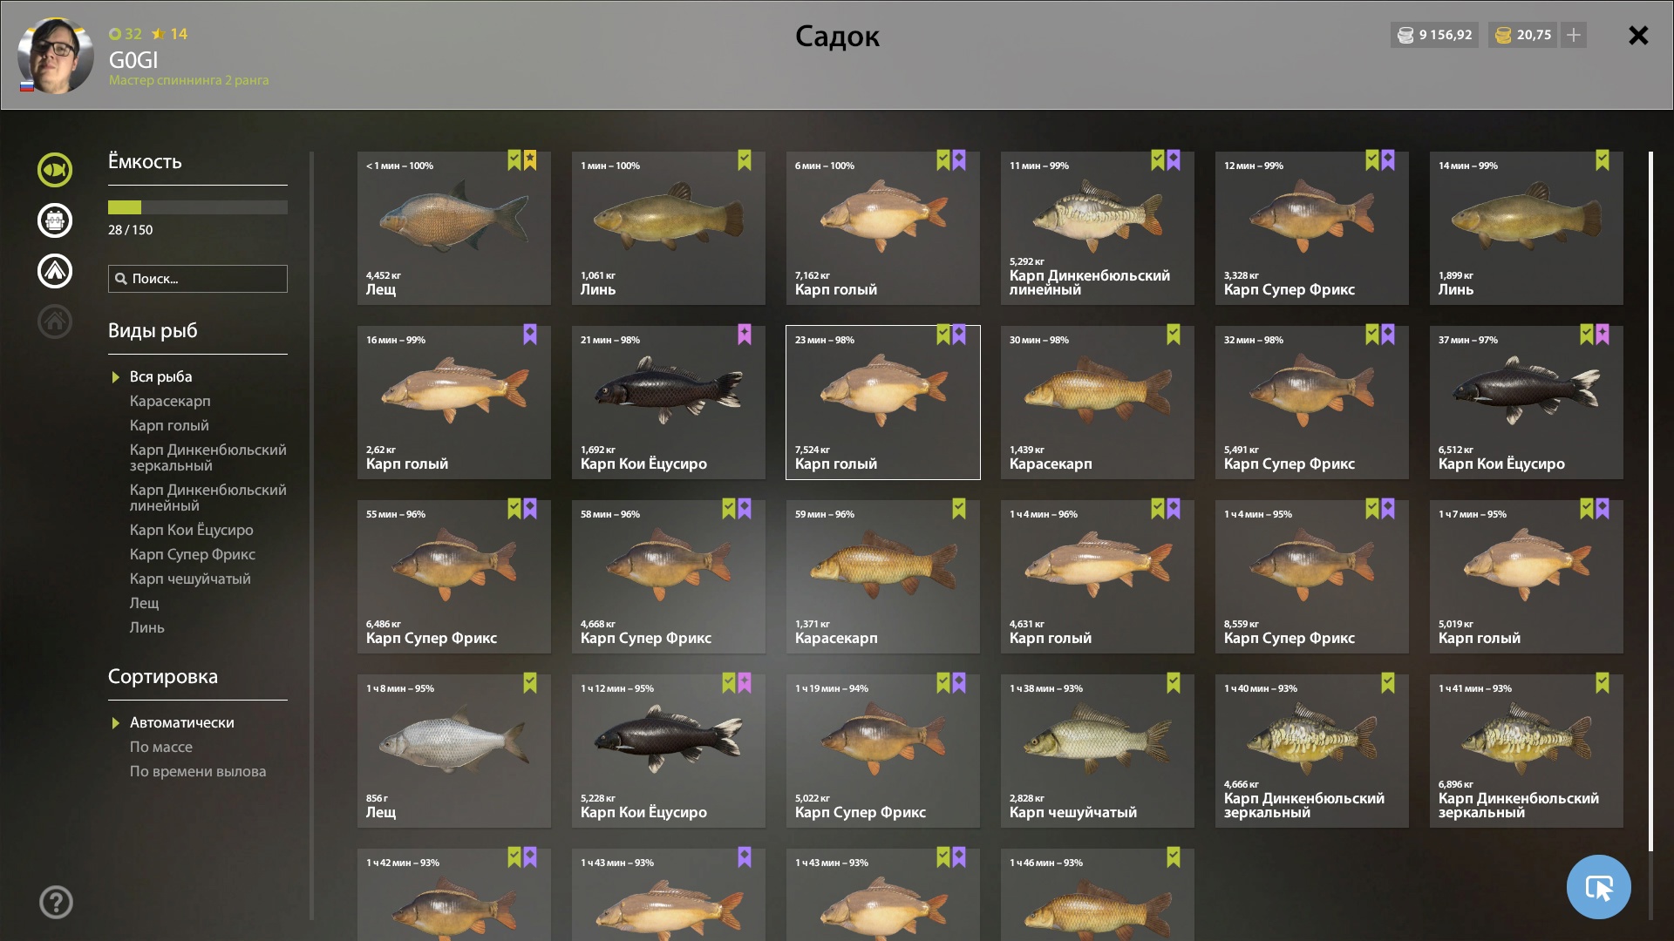Close the Садок window
The height and width of the screenshot is (941, 1674).
click(1638, 35)
